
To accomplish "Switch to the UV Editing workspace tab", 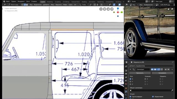I will (x=66, y=2).
